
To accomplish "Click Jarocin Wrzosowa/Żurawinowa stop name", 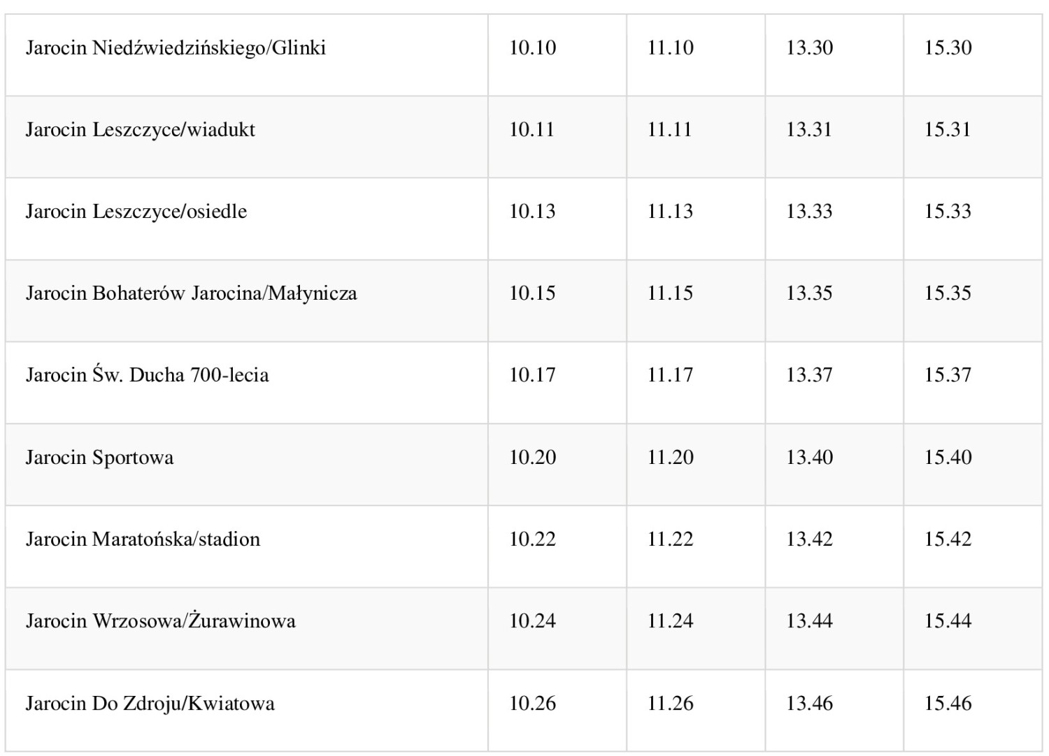I will 160,621.
